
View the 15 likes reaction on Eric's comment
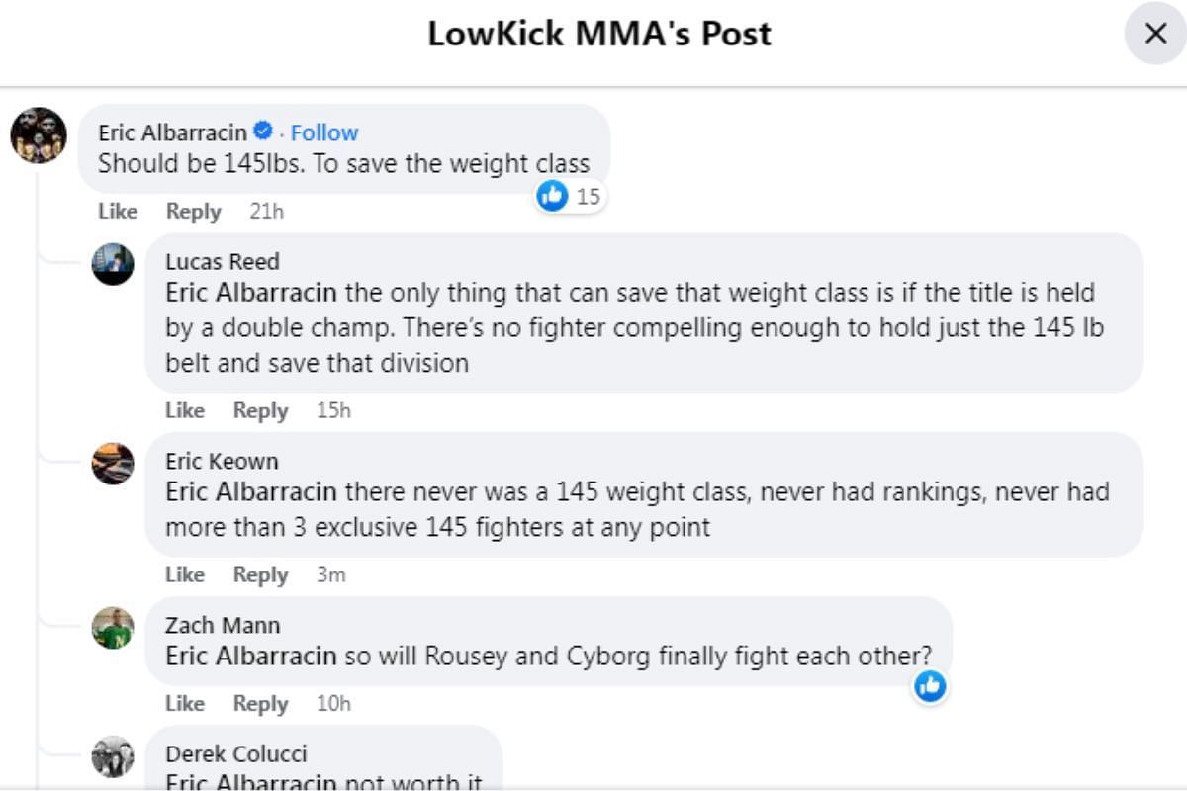pos(570,196)
